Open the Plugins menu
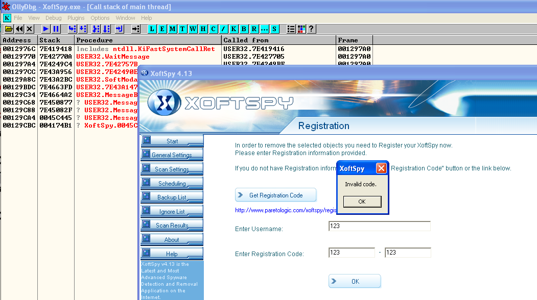The image size is (537, 300). (x=76, y=18)
